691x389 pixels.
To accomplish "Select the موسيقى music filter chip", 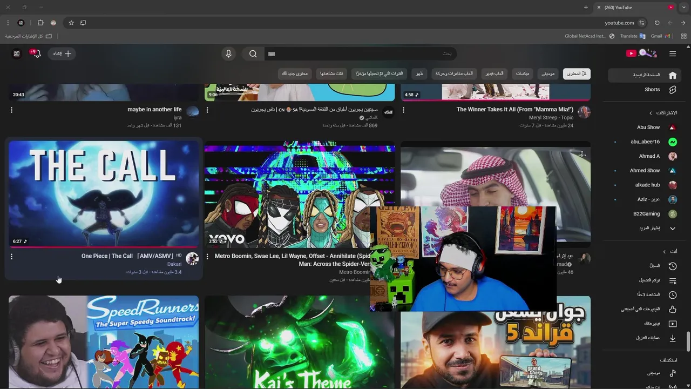I will 548,73.
